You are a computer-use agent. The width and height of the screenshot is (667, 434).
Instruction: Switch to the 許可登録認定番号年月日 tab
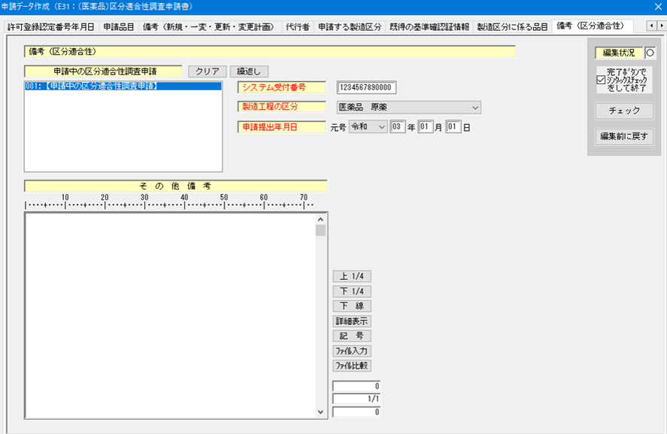point(51,27)
